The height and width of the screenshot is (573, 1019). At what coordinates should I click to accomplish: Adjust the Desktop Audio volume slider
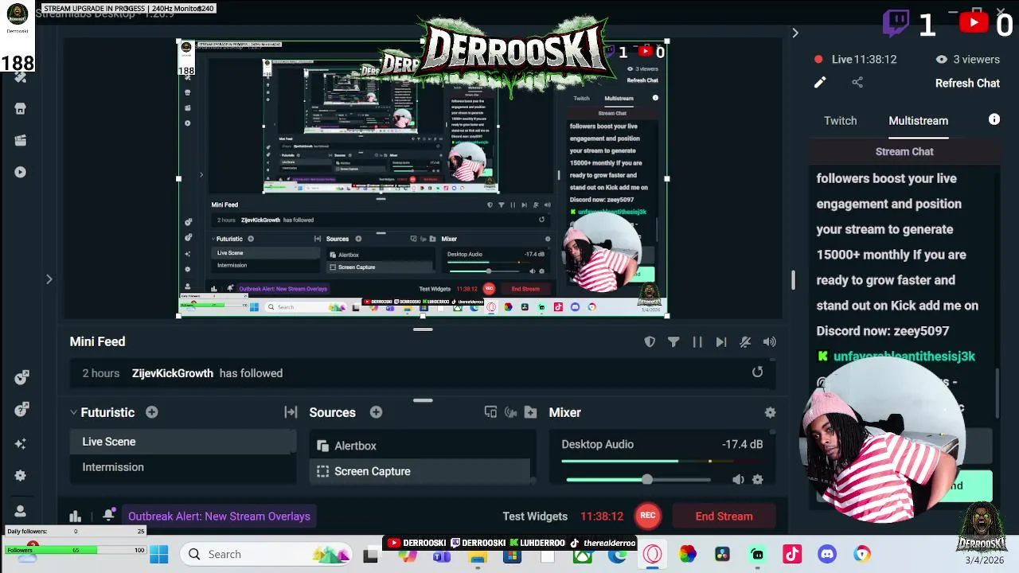pyautogui.click(x=638, y=479)
